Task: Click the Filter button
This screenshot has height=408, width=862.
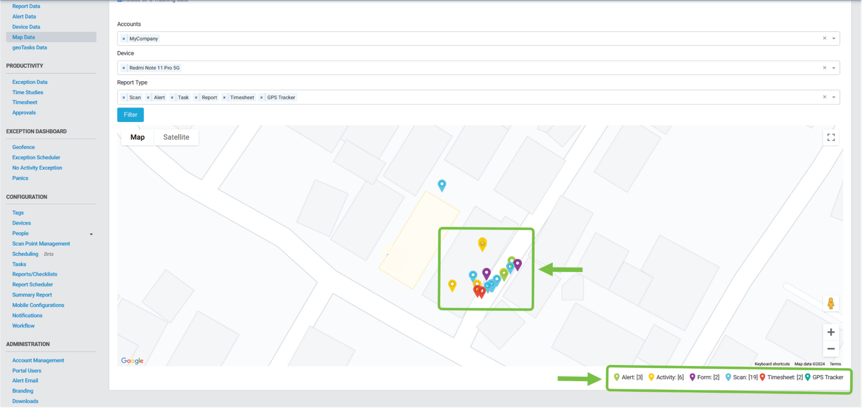Action: 130,114
